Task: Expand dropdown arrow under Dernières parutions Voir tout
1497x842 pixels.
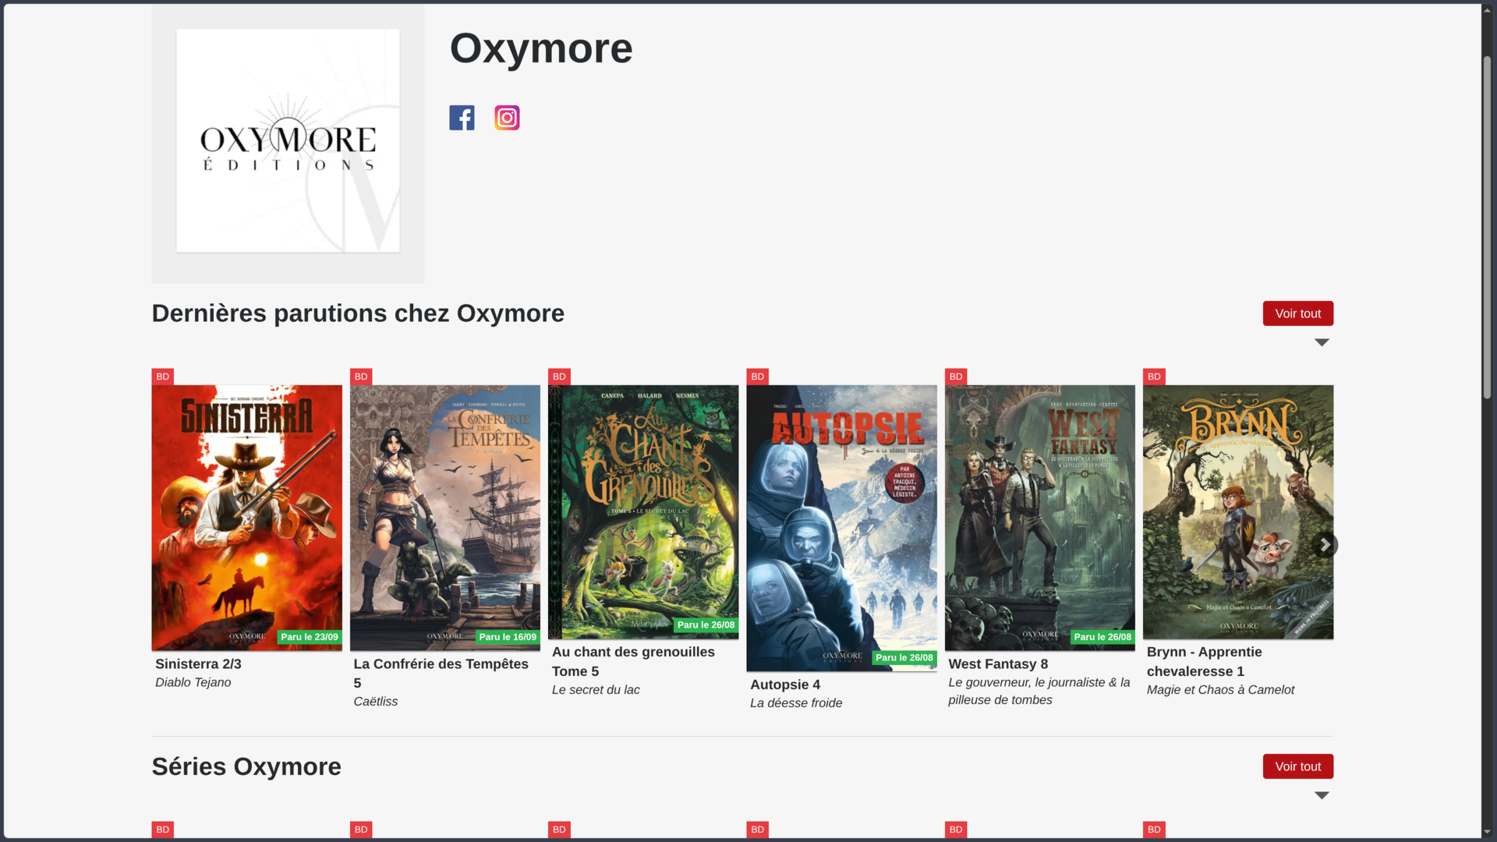Action: [x=1322, y=342]
